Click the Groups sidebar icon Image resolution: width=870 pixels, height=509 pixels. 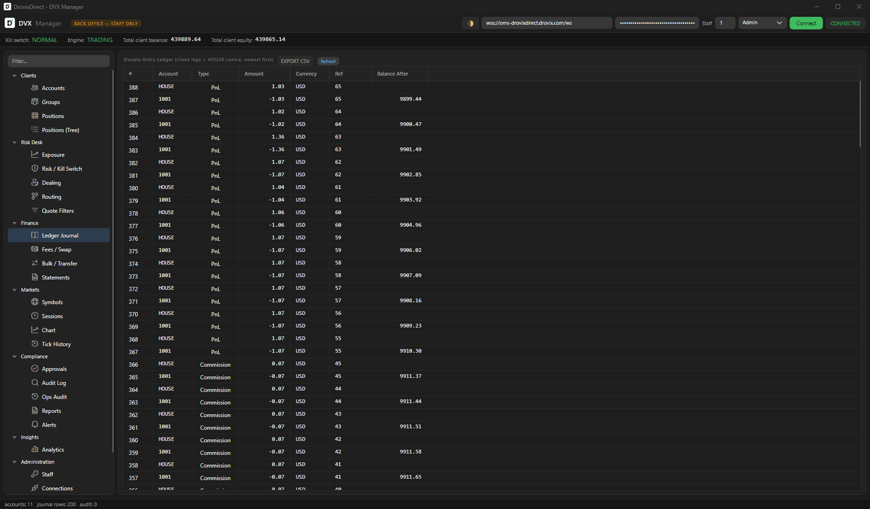click(35, 102)
